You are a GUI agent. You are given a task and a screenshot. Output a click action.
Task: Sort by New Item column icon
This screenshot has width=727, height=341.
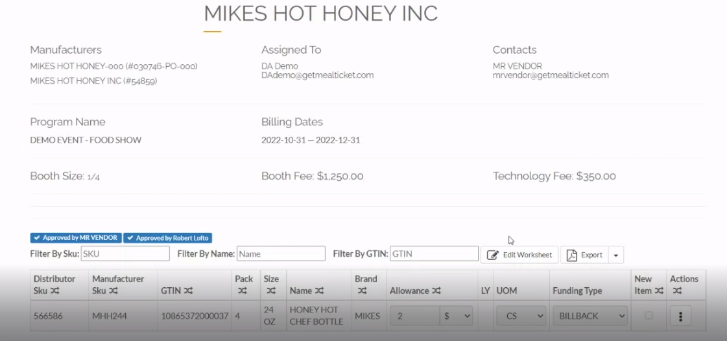660,291
